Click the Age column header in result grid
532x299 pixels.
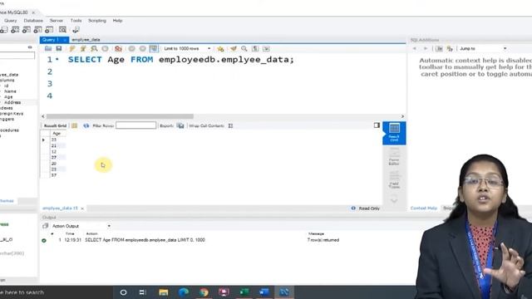coord(57,134)
